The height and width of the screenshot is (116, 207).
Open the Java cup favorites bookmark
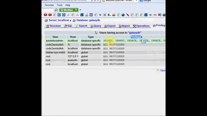(x=87, y=15)
